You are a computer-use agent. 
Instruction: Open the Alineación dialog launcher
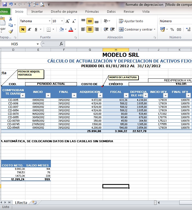155,37
